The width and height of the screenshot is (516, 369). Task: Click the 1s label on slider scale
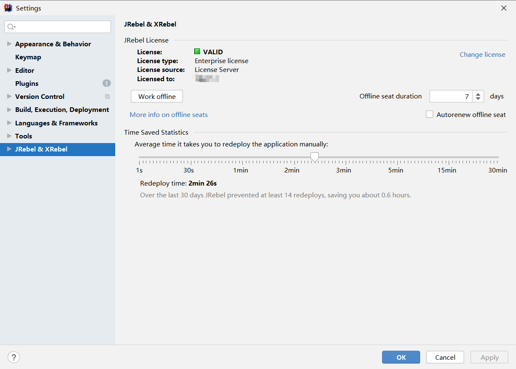coord(139,170)
